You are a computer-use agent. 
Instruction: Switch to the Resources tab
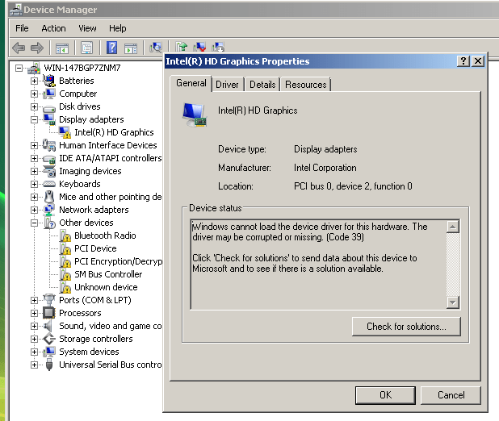click(x=305, y=85)
